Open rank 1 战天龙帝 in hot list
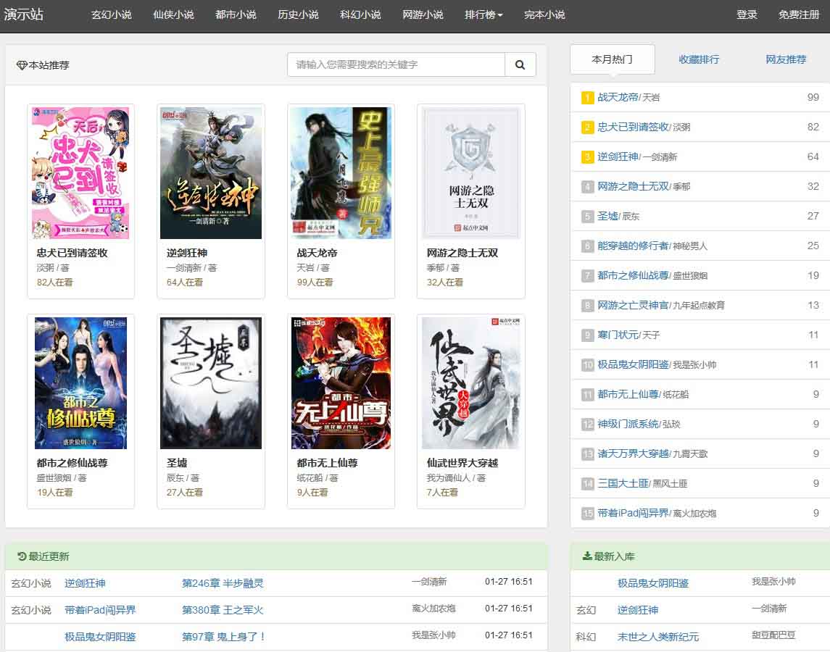This screenshot has width=830, height=652. [618, 97]
